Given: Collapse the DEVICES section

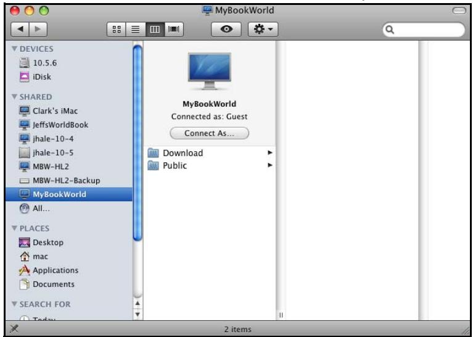Looking at the screenshot, I should coord(14,48).
